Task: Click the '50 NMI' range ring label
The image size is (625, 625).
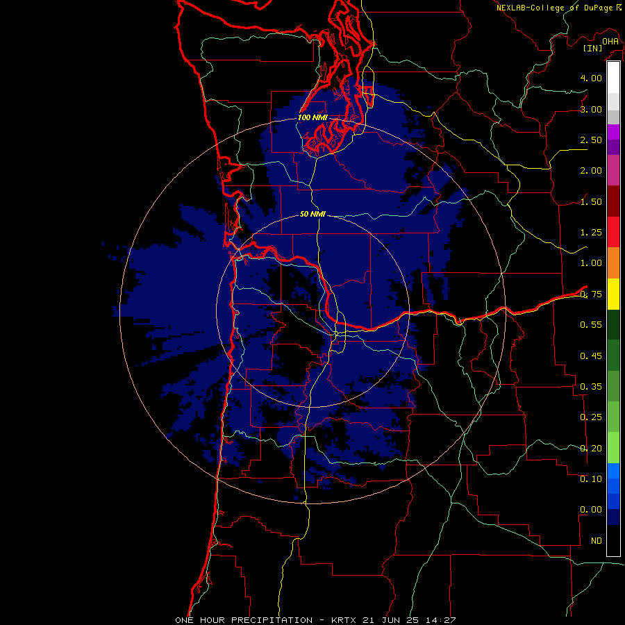Action: [x=312, y=214]
